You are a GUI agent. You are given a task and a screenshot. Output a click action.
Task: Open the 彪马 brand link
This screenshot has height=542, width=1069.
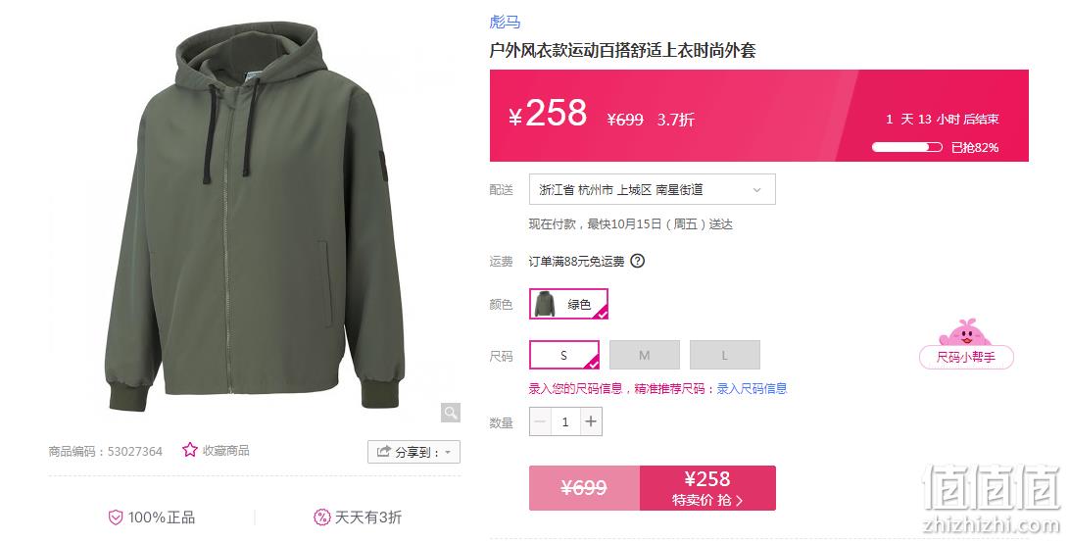click(506, 22)
